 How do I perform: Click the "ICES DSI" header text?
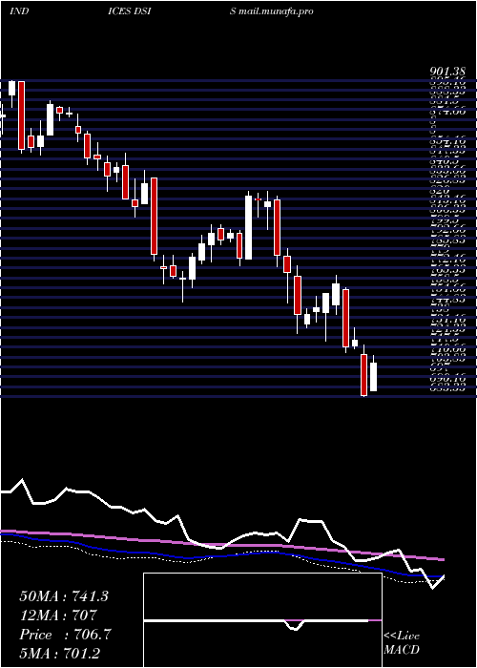click(x=130, y=11)
